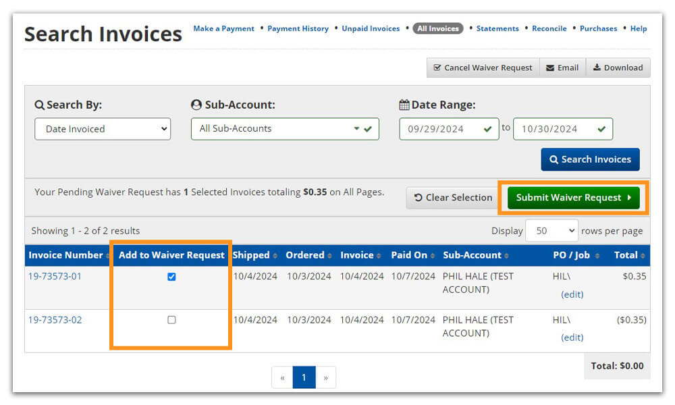Image resolution: width=675 pixels, height=405 pixels.
Task: Click the Search By magnifier icon
Action: (x=39, y=105)
